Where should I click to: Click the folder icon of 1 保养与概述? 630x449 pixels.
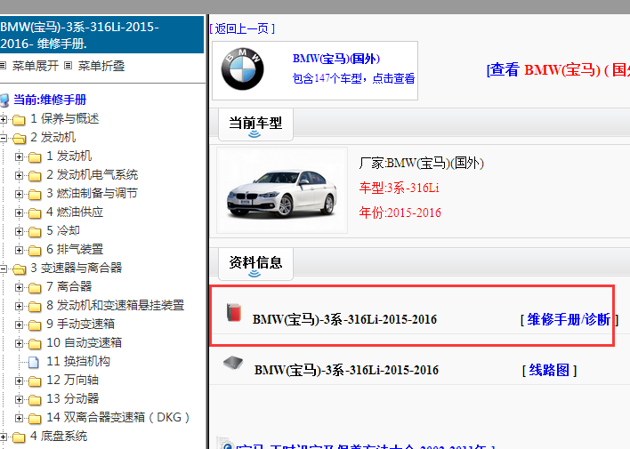19,120
